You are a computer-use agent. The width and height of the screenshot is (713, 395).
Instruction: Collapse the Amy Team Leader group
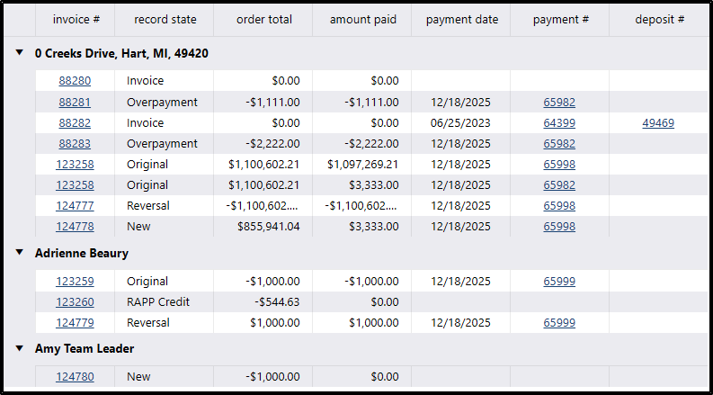[20, 347]
